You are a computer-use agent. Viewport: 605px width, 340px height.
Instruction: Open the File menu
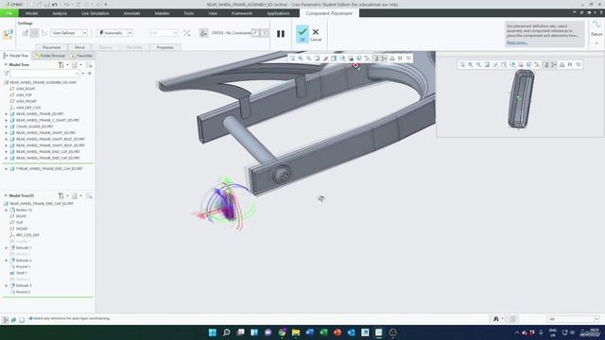(x=9, y=13)
